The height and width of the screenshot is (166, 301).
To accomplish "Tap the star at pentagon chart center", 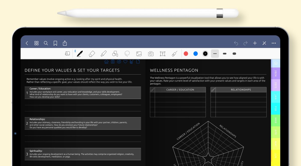I will click(x=208, y=158).
